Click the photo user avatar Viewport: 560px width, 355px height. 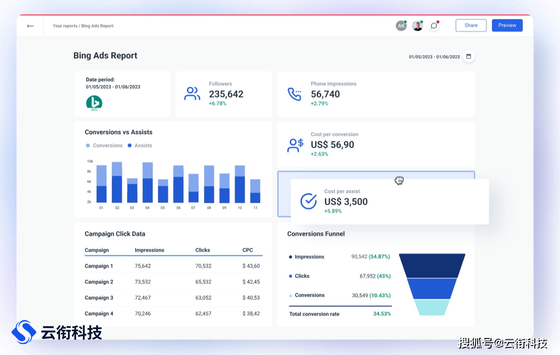pos(417,26)
